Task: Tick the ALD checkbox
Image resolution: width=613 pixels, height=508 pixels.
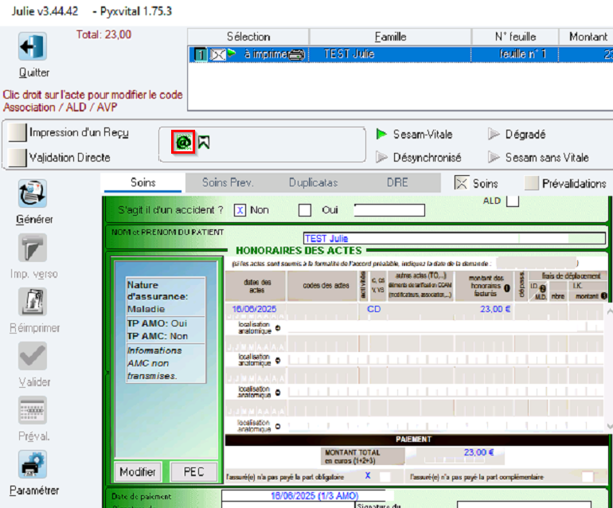Action: point(513,201)
